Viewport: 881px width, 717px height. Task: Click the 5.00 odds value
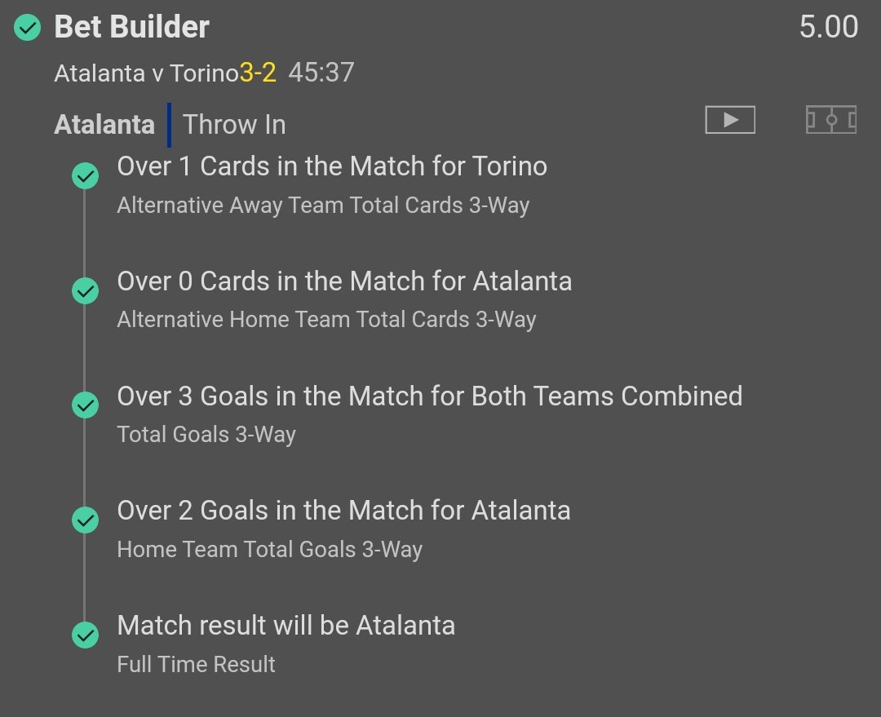coord(829,27)
